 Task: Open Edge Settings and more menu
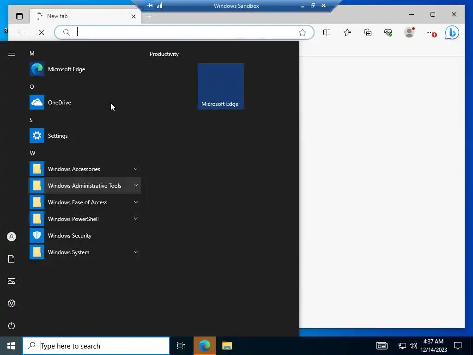[x=431, y=33]
